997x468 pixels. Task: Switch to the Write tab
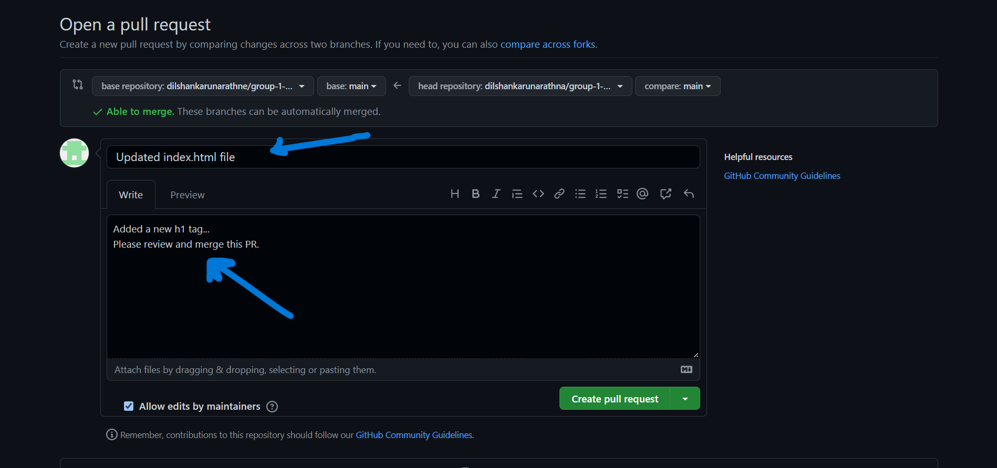coord(131,195)
